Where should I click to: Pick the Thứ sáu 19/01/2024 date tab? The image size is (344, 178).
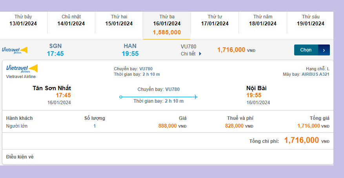[x=310, y=20]
